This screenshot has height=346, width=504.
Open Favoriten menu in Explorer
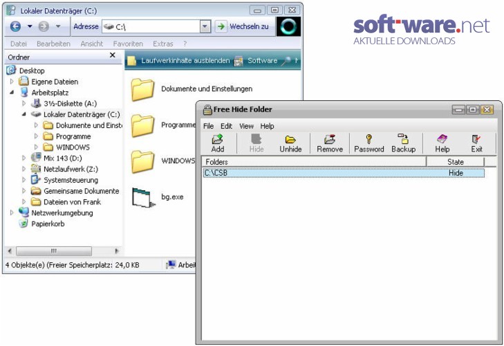128,44
